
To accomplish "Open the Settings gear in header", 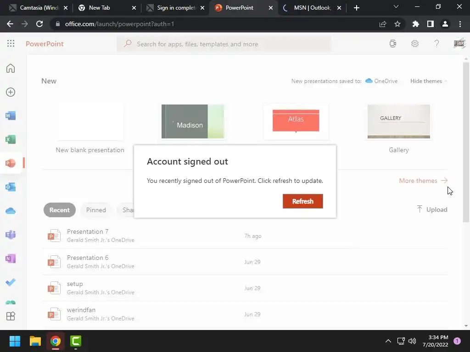I will tap(415, 44).
